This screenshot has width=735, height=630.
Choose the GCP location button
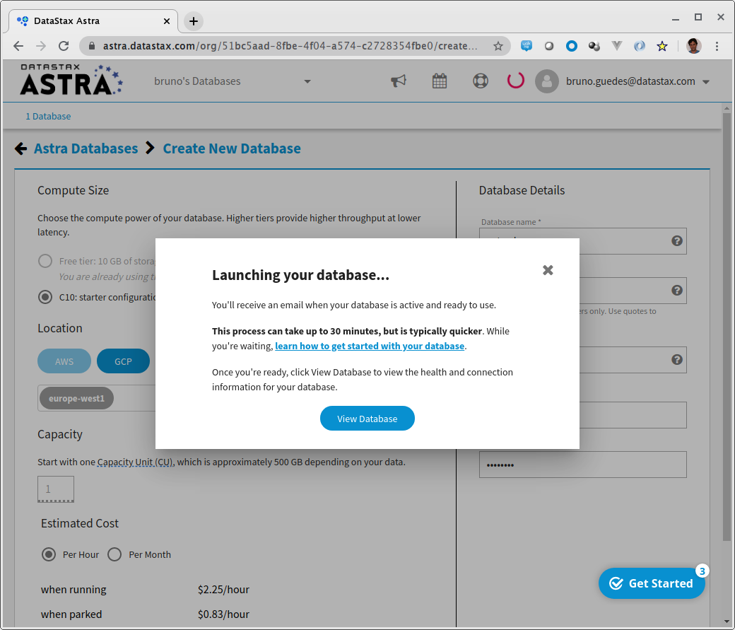(x=123, y=361)
